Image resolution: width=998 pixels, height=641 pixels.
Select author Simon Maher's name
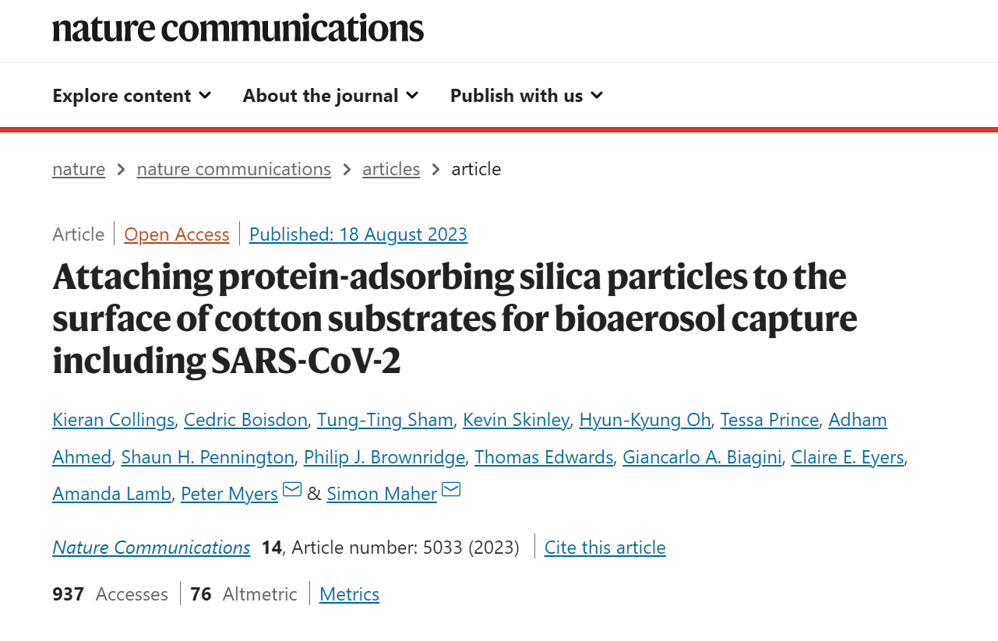pos(382,494)
